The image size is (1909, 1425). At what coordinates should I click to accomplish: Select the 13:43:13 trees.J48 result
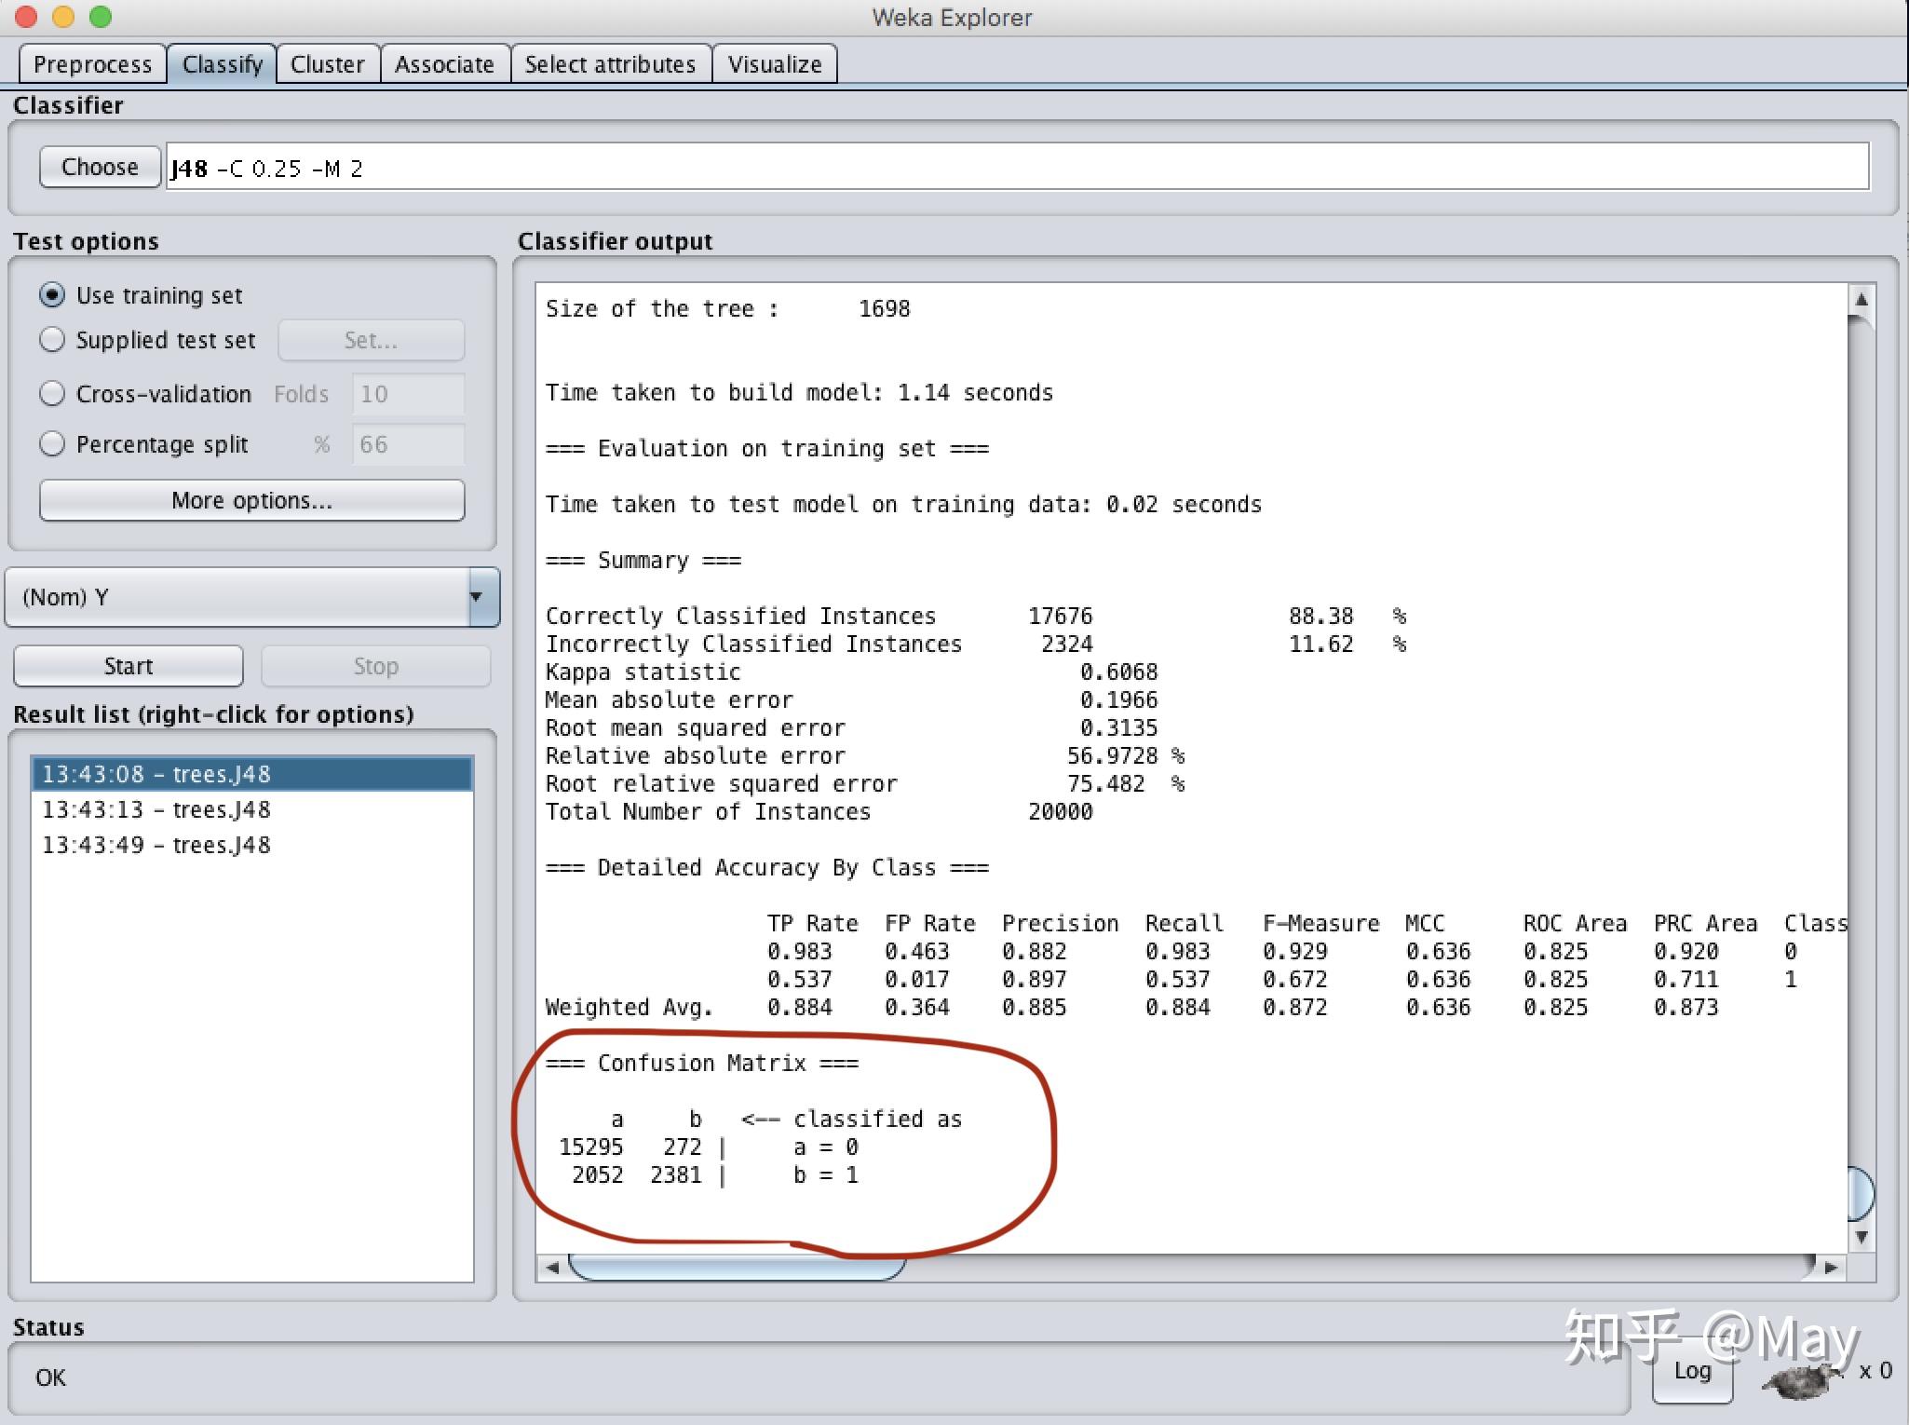(x=156, y=809)
